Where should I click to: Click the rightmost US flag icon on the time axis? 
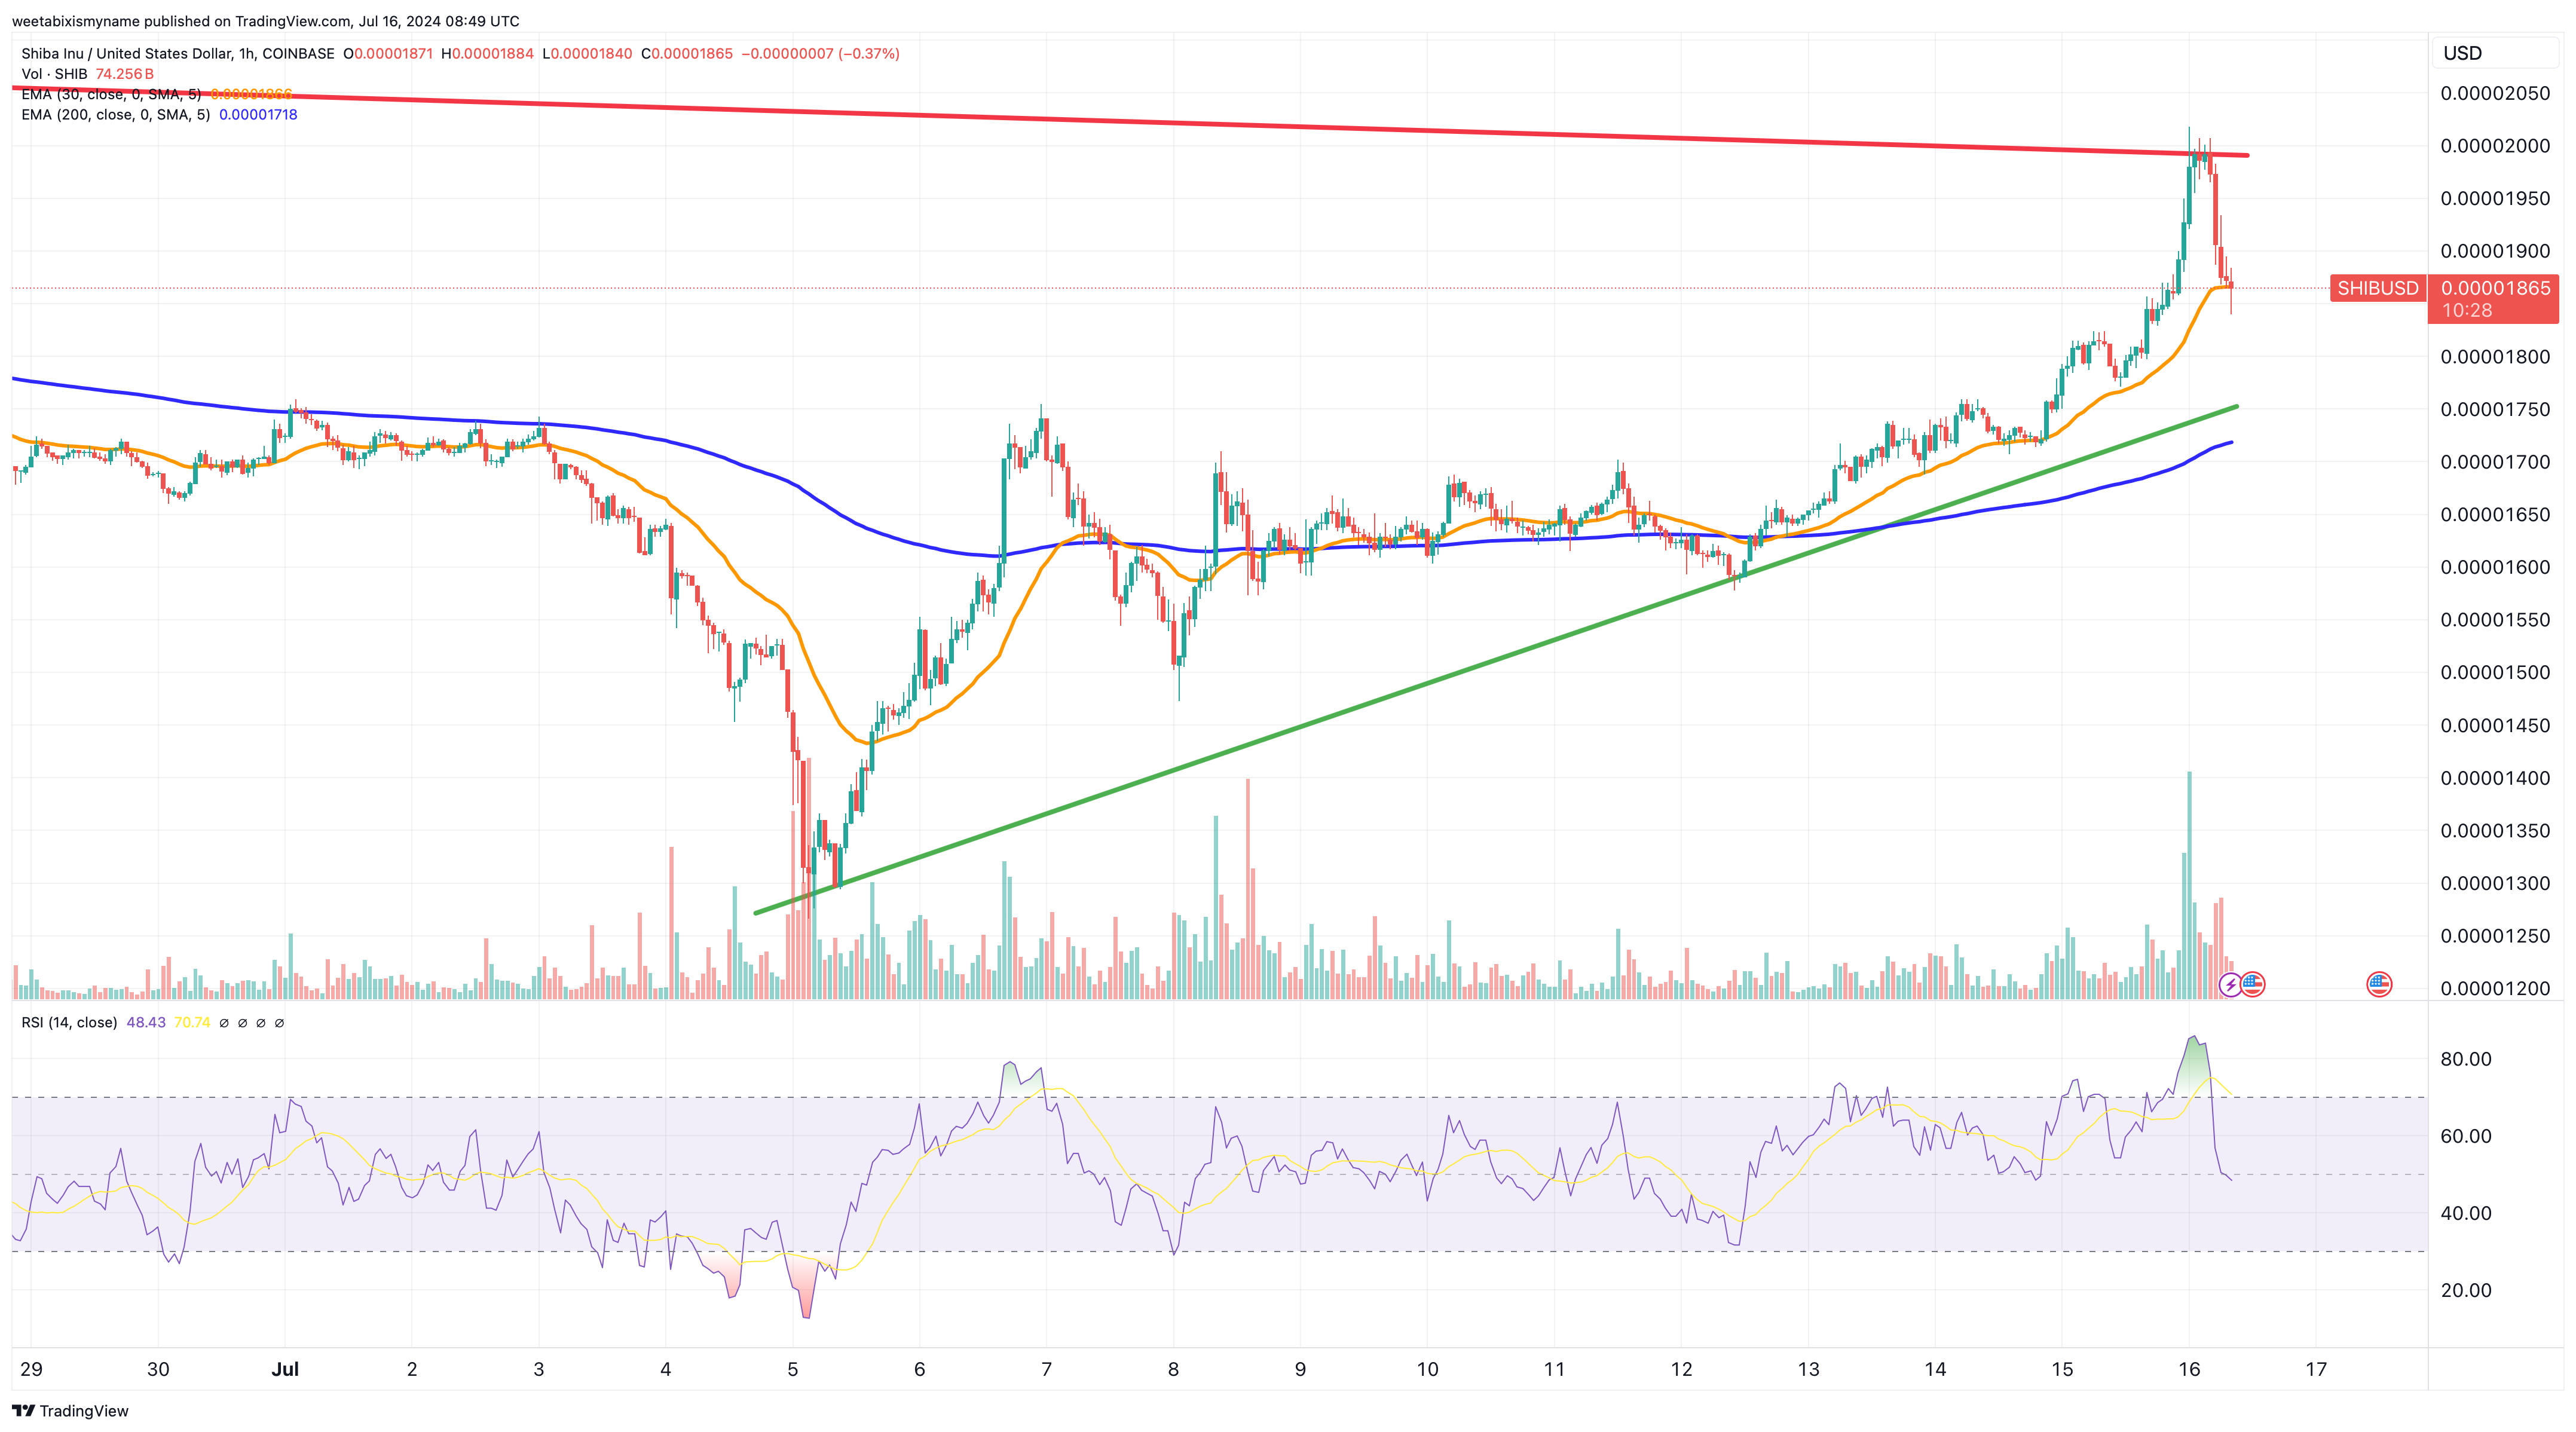tap(2379, 986)
